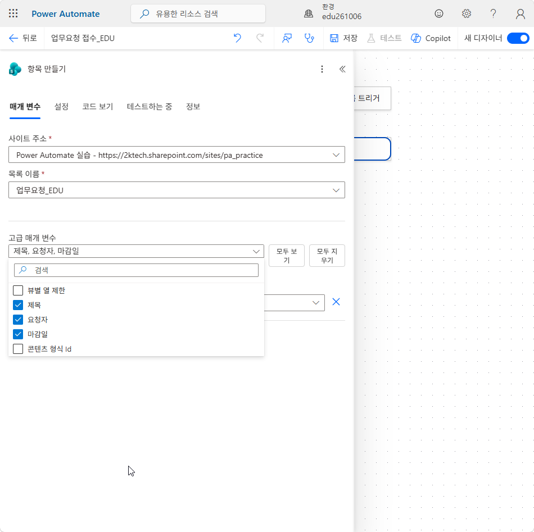The height and width of the screenshot is (532, 534).
Task: Switch to the 정보 tab
Action: coord(193,107)
